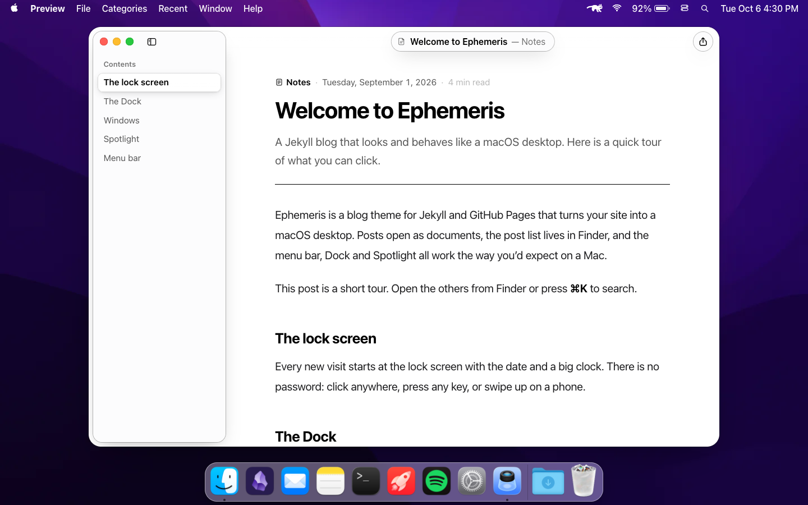
Task: Click the 'The Dock' heading in article
Action: [305, 437]
